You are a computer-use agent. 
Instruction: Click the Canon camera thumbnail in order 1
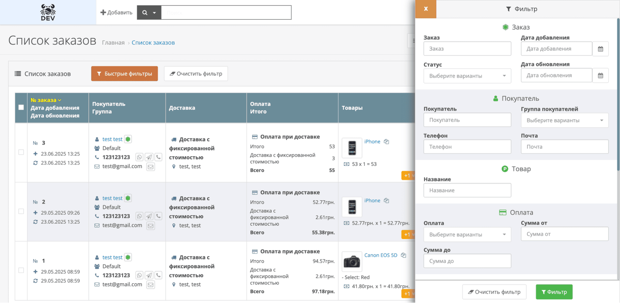tap(352, 262)
